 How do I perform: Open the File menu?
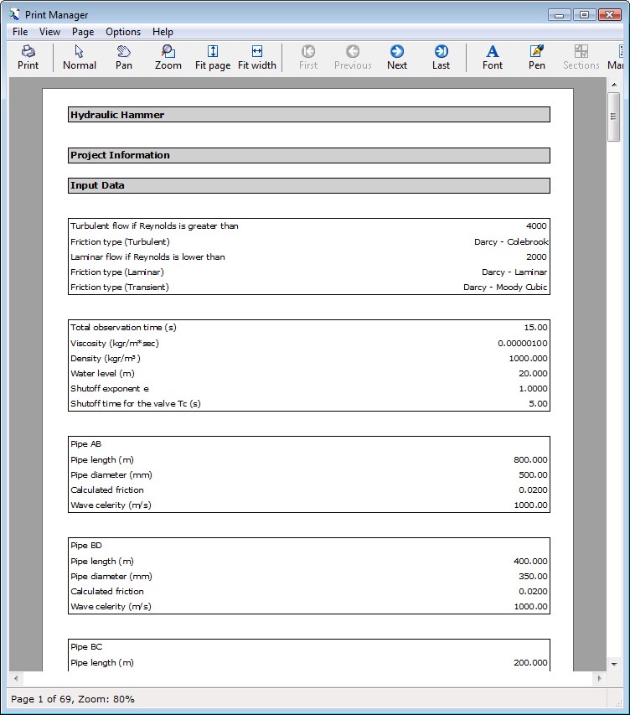(20, 32)
